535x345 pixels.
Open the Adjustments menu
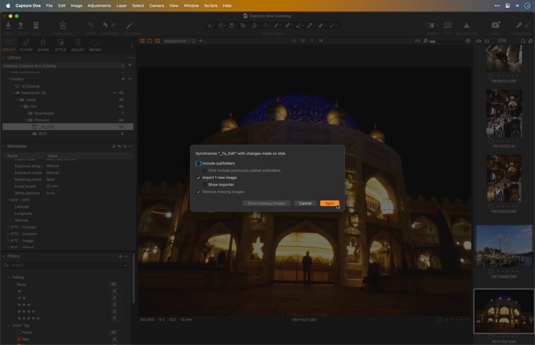tap(99, 5)
